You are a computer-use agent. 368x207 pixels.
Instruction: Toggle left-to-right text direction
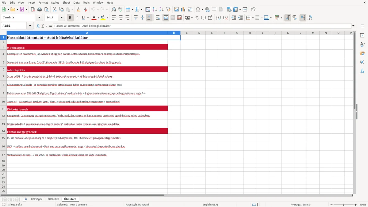coord(288,18)
